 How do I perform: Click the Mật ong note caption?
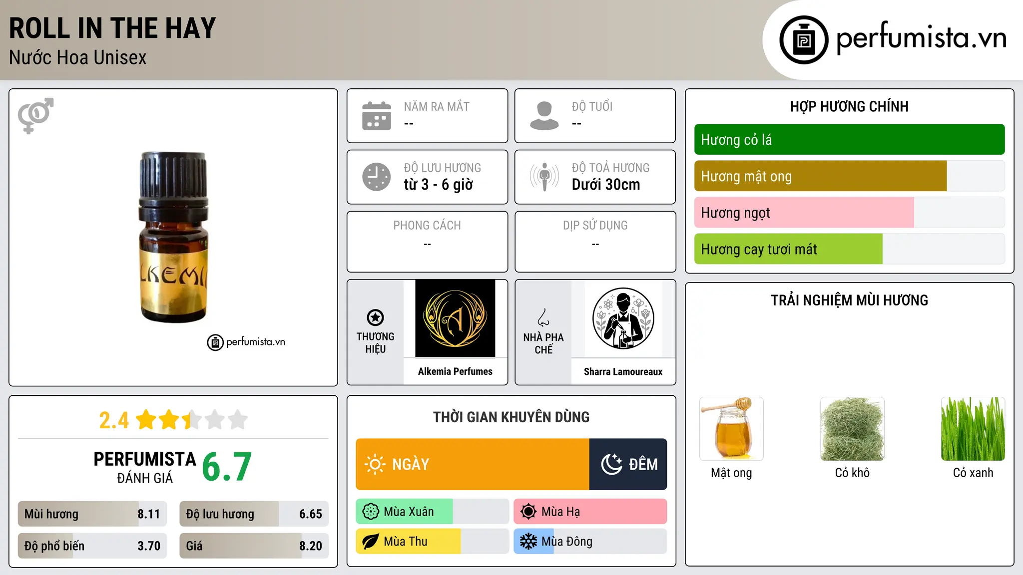tap(731, 473)
